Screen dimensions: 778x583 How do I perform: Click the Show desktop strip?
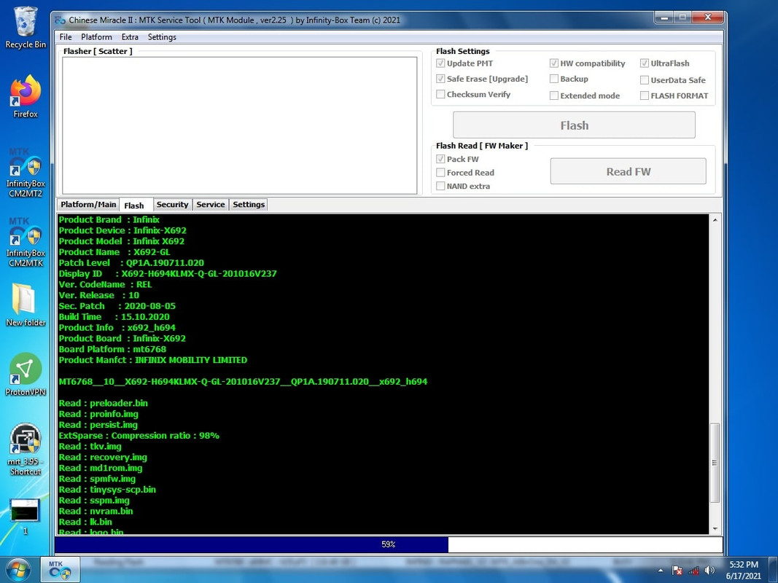(773, 570)
